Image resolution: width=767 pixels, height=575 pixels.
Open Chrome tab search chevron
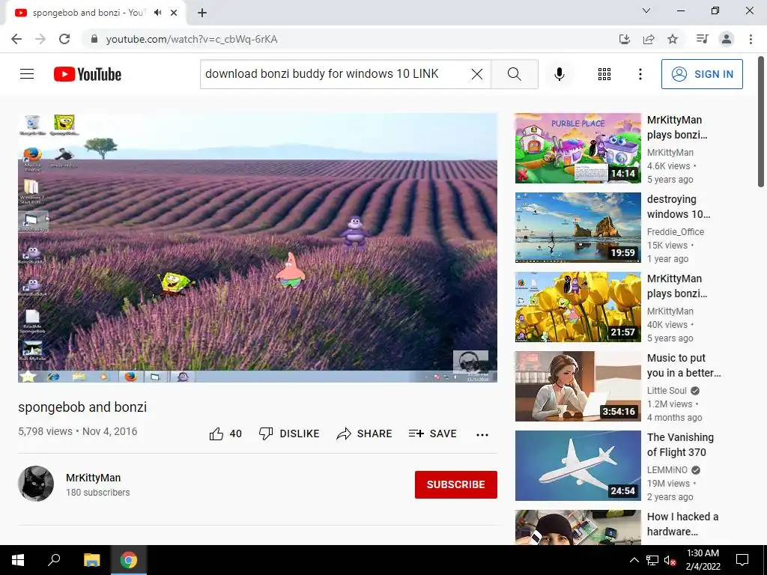pyautogui.click(x=646, y=10)
